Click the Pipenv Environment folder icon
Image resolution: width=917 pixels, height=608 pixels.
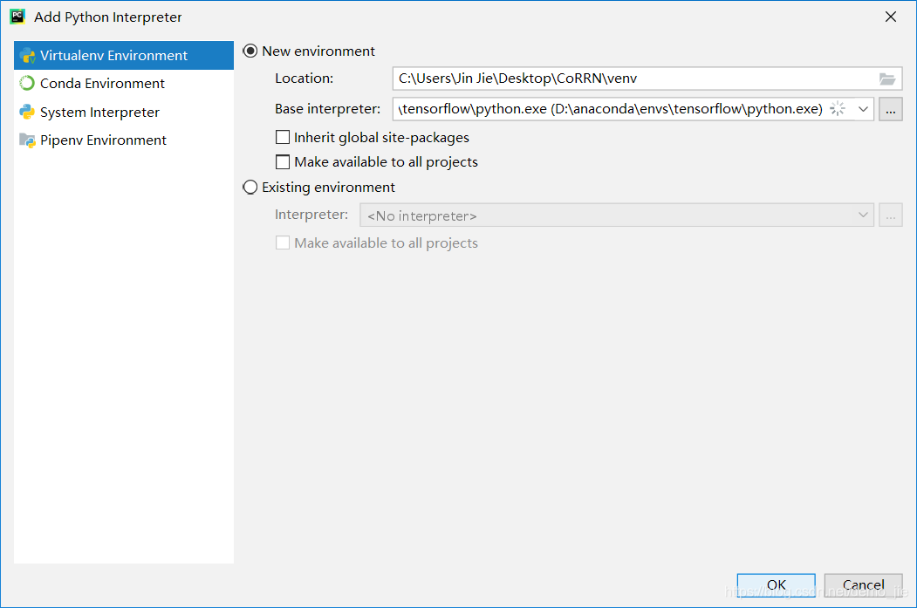pyautogui.click(x=27, y=140)
